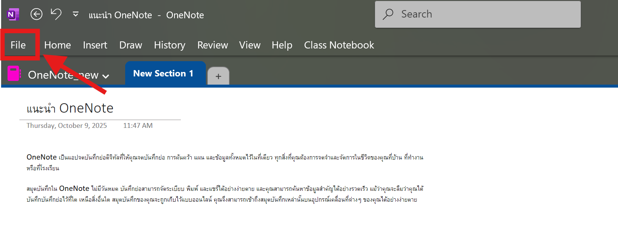Expand the OneNote_new notebook dropdown chevron
Screen dimensions: 618x252
[x=106, y=76]
